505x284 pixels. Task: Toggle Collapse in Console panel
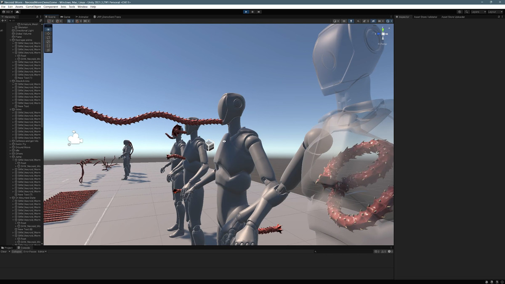coord(16,252)
